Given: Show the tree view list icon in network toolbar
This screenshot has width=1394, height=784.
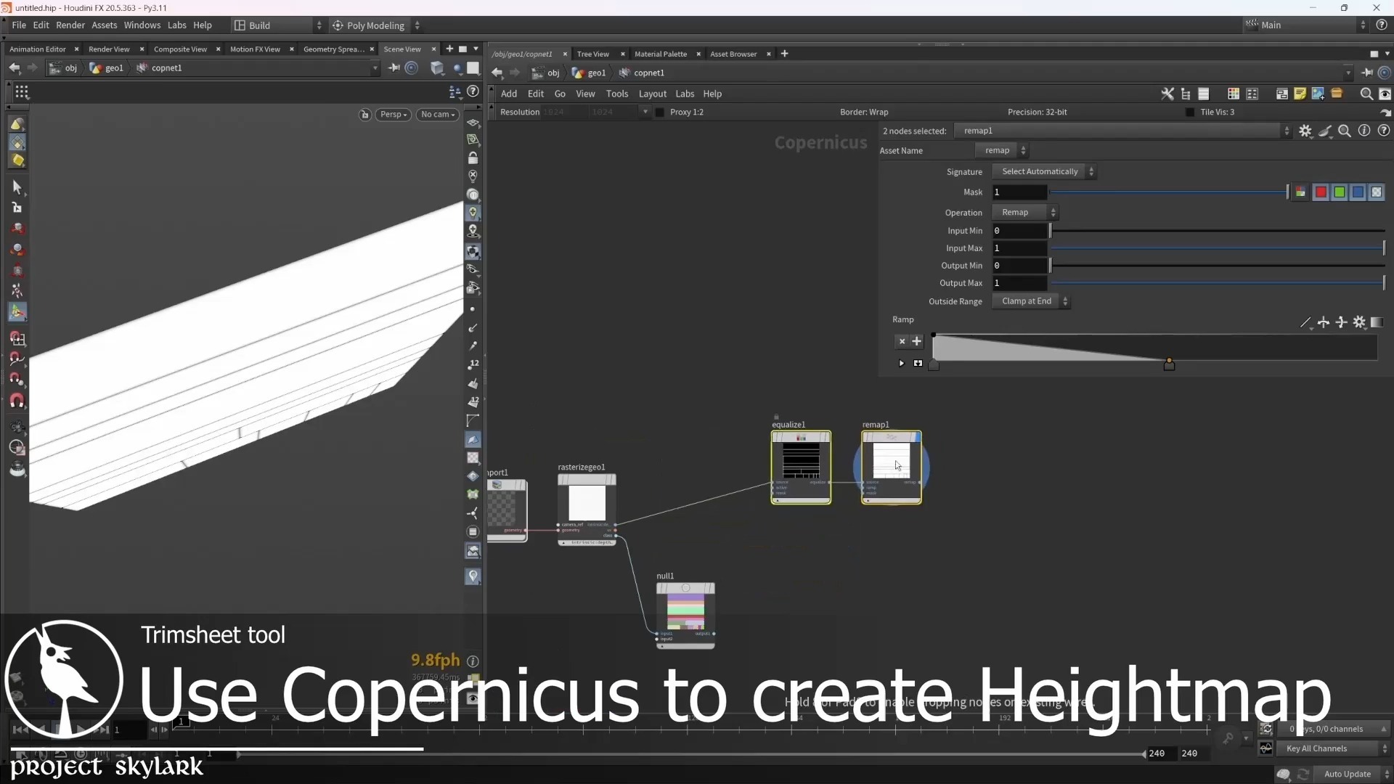Looking at the screenshot, I should [1186, 94].
